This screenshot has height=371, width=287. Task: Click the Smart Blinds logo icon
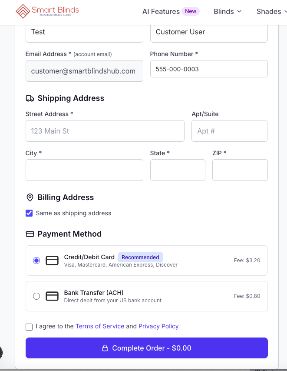coord(23,11)
